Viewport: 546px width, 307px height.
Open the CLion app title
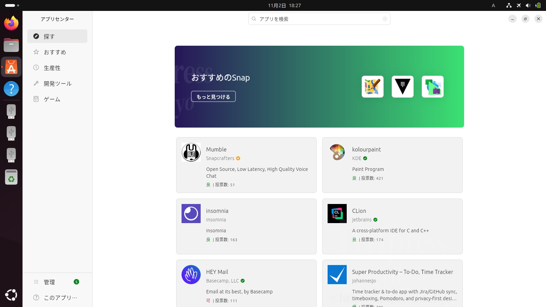click(359, 211)
